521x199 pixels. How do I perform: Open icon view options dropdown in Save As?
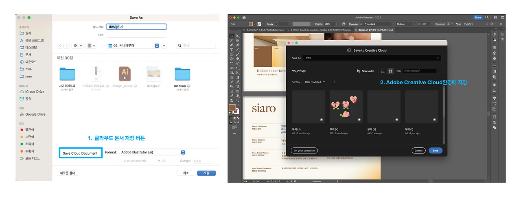[x=77, y=46]
